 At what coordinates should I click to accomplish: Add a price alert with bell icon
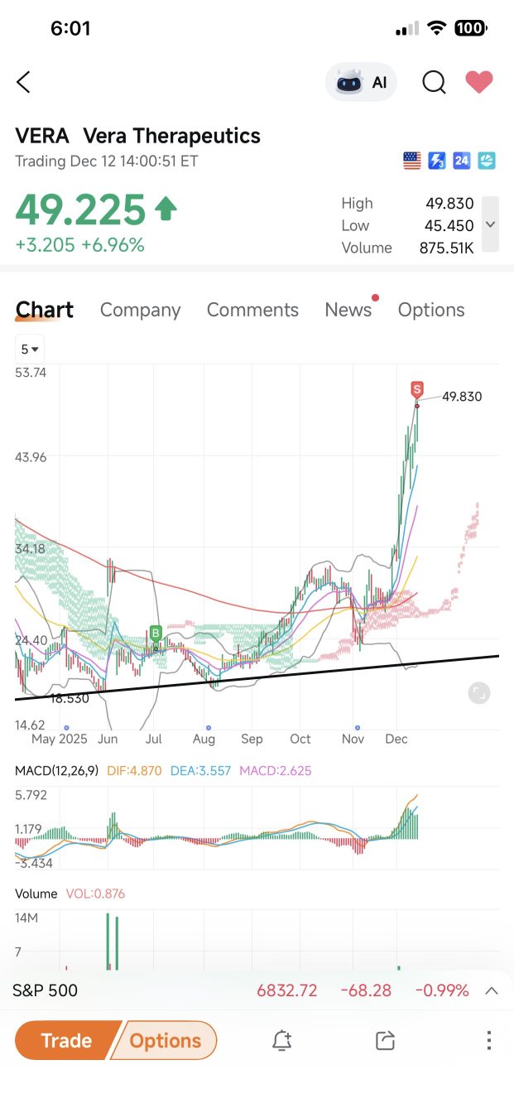coord(281,1041)
